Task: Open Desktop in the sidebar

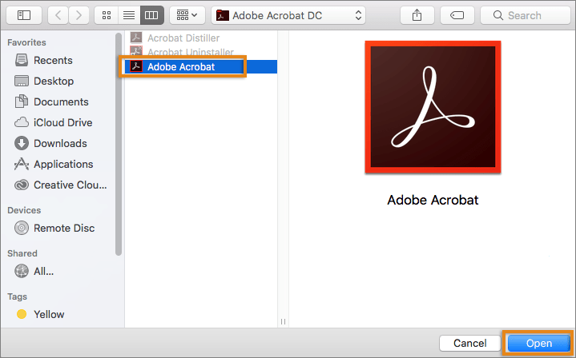Action: (x=54, y=81)
